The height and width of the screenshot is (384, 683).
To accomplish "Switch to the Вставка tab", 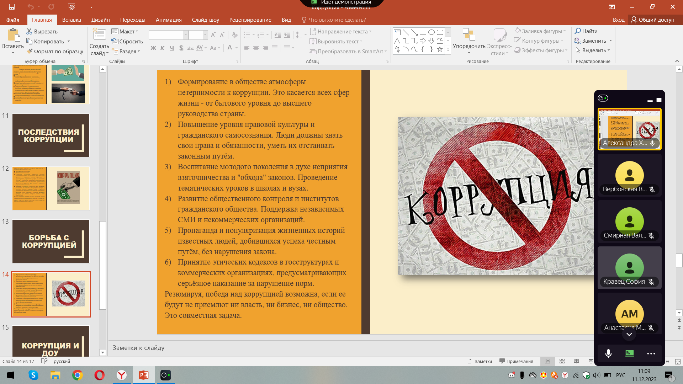I will point(72,20).
